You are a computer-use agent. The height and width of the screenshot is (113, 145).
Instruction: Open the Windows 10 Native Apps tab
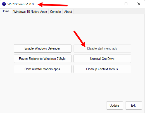[x=30, y=12]
